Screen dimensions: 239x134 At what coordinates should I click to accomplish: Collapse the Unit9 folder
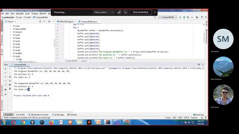click(10, 56)
